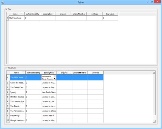
Task: Select 'Located in China' description cell
Action: click(49, 111)
